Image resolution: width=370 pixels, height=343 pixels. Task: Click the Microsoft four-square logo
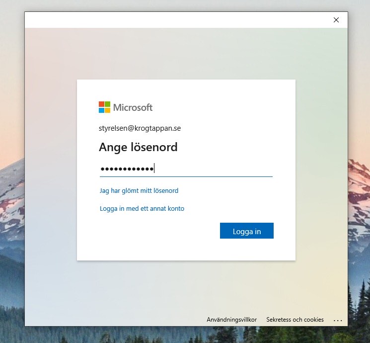(104, 107)
